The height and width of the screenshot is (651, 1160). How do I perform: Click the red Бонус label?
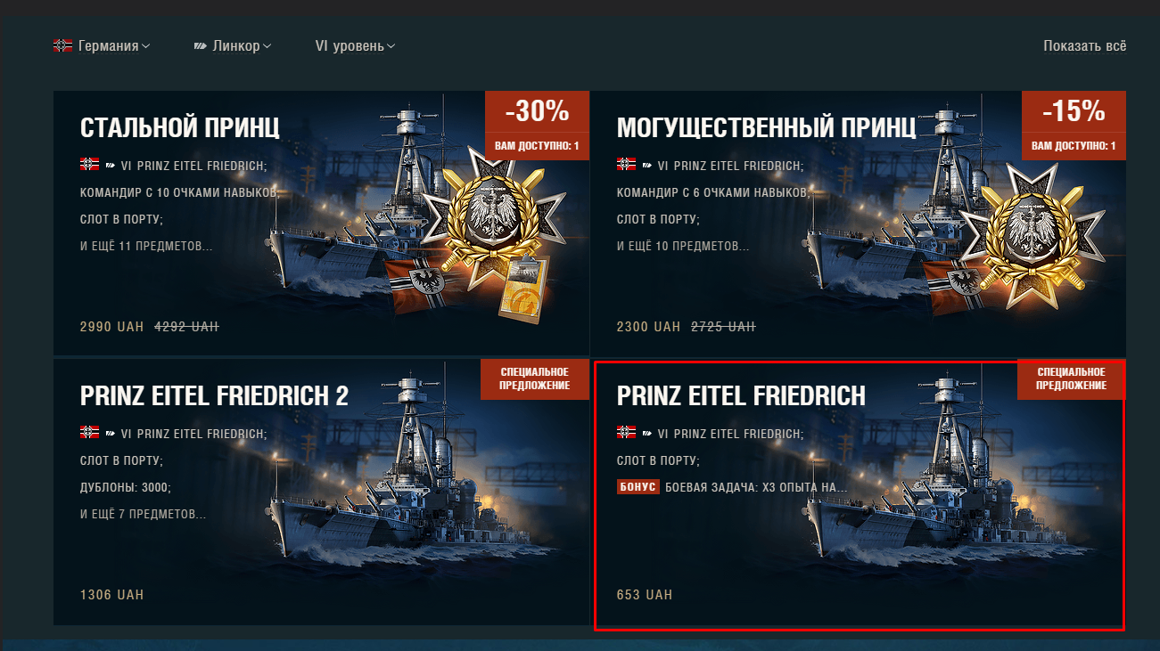[638, 487]
